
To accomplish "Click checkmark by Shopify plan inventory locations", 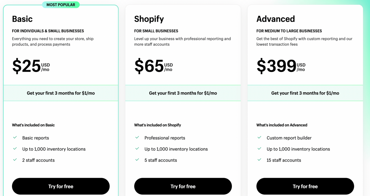I will (137, 149).
